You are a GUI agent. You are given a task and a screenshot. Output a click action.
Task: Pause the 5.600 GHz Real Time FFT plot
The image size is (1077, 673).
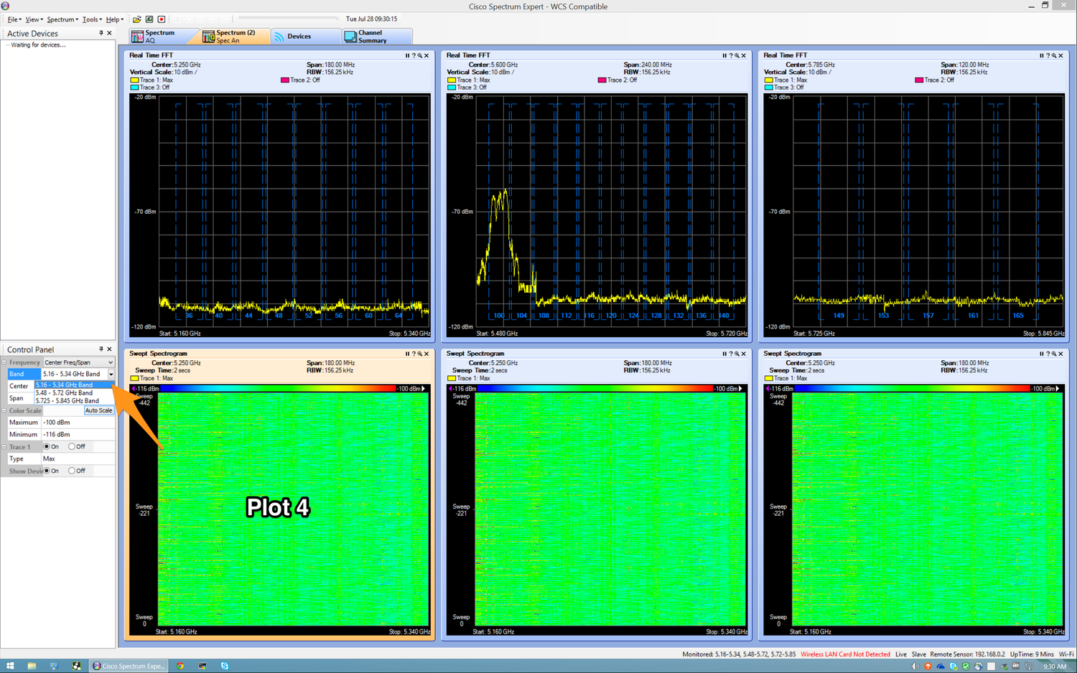click(724, 55)
